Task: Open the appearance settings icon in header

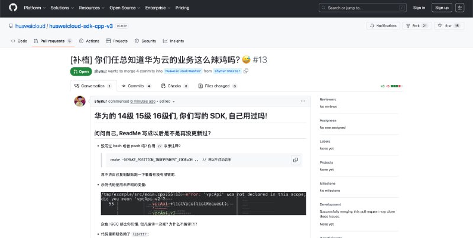Action: point(460,8)
